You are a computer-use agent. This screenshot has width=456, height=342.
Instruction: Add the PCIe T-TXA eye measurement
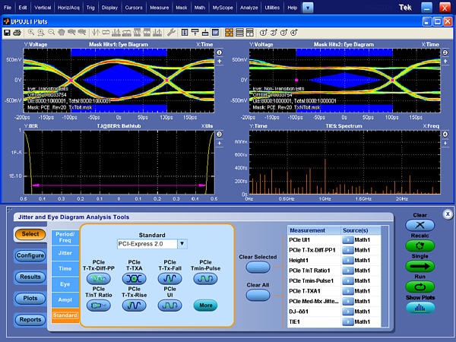coord(134,279)
